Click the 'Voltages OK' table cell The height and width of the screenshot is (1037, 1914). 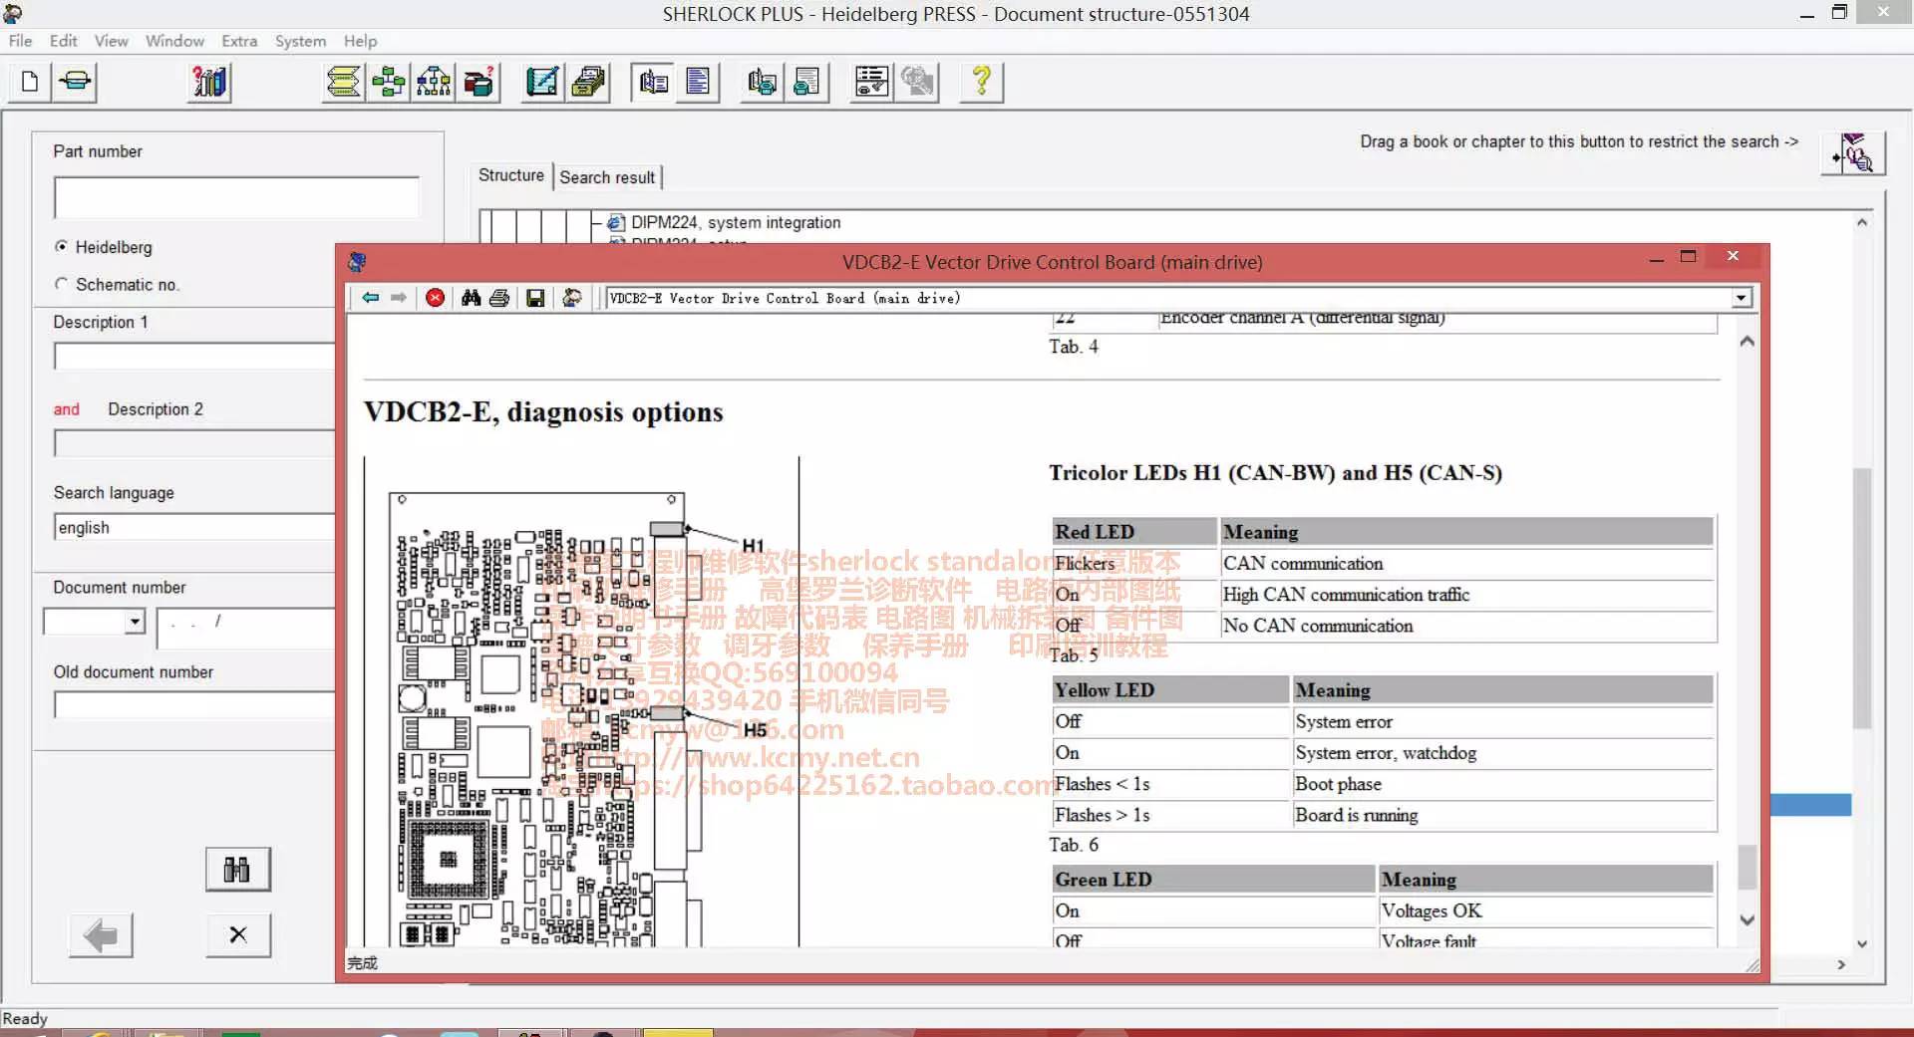pyautogui.click(x=1546, y=910)
